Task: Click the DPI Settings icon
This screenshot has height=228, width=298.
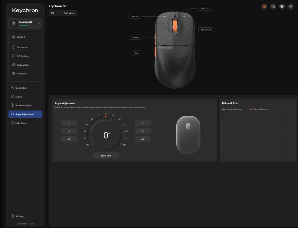Action: pyautogui.click(x=14, y=56)
